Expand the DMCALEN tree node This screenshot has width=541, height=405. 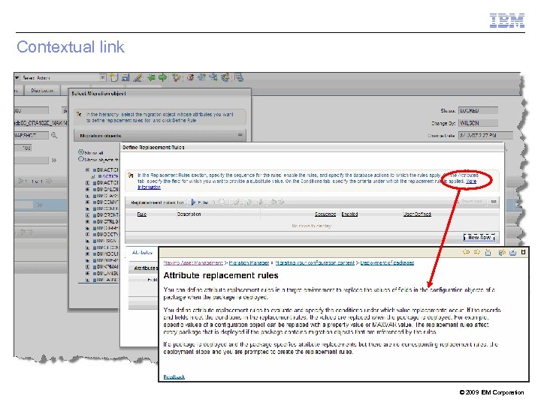click(88, 189)
